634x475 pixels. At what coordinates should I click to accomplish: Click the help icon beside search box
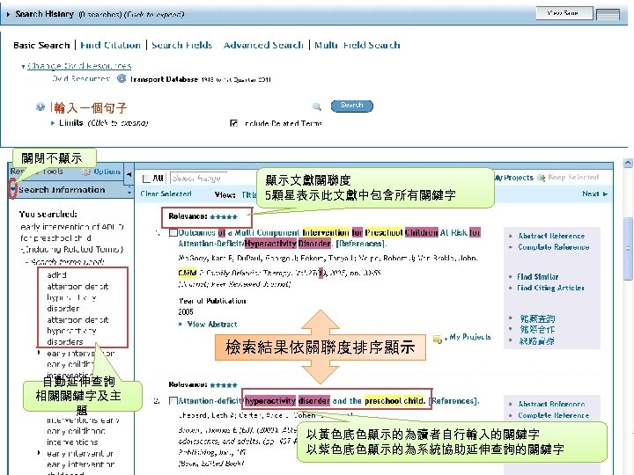click(x=40, y=107)
